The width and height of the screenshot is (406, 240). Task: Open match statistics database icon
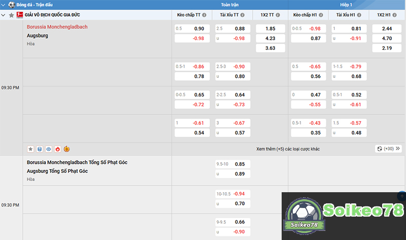click(40, 149)
